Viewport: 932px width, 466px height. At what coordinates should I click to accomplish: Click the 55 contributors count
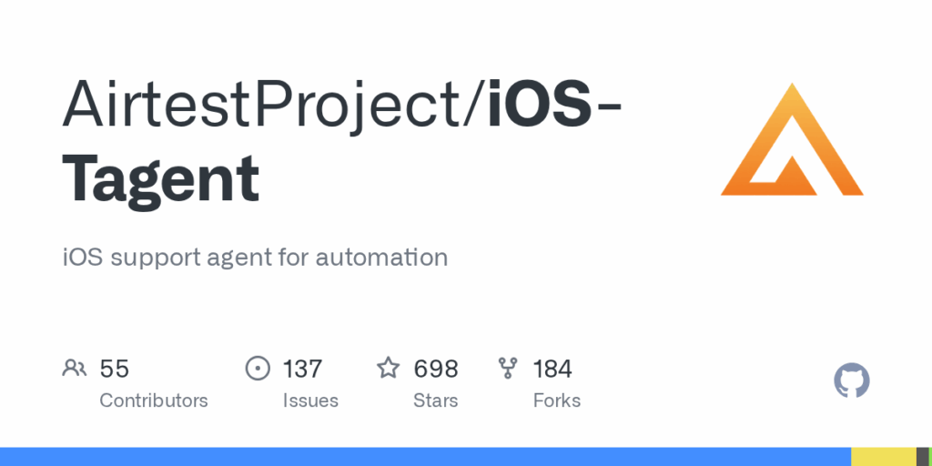114,370
